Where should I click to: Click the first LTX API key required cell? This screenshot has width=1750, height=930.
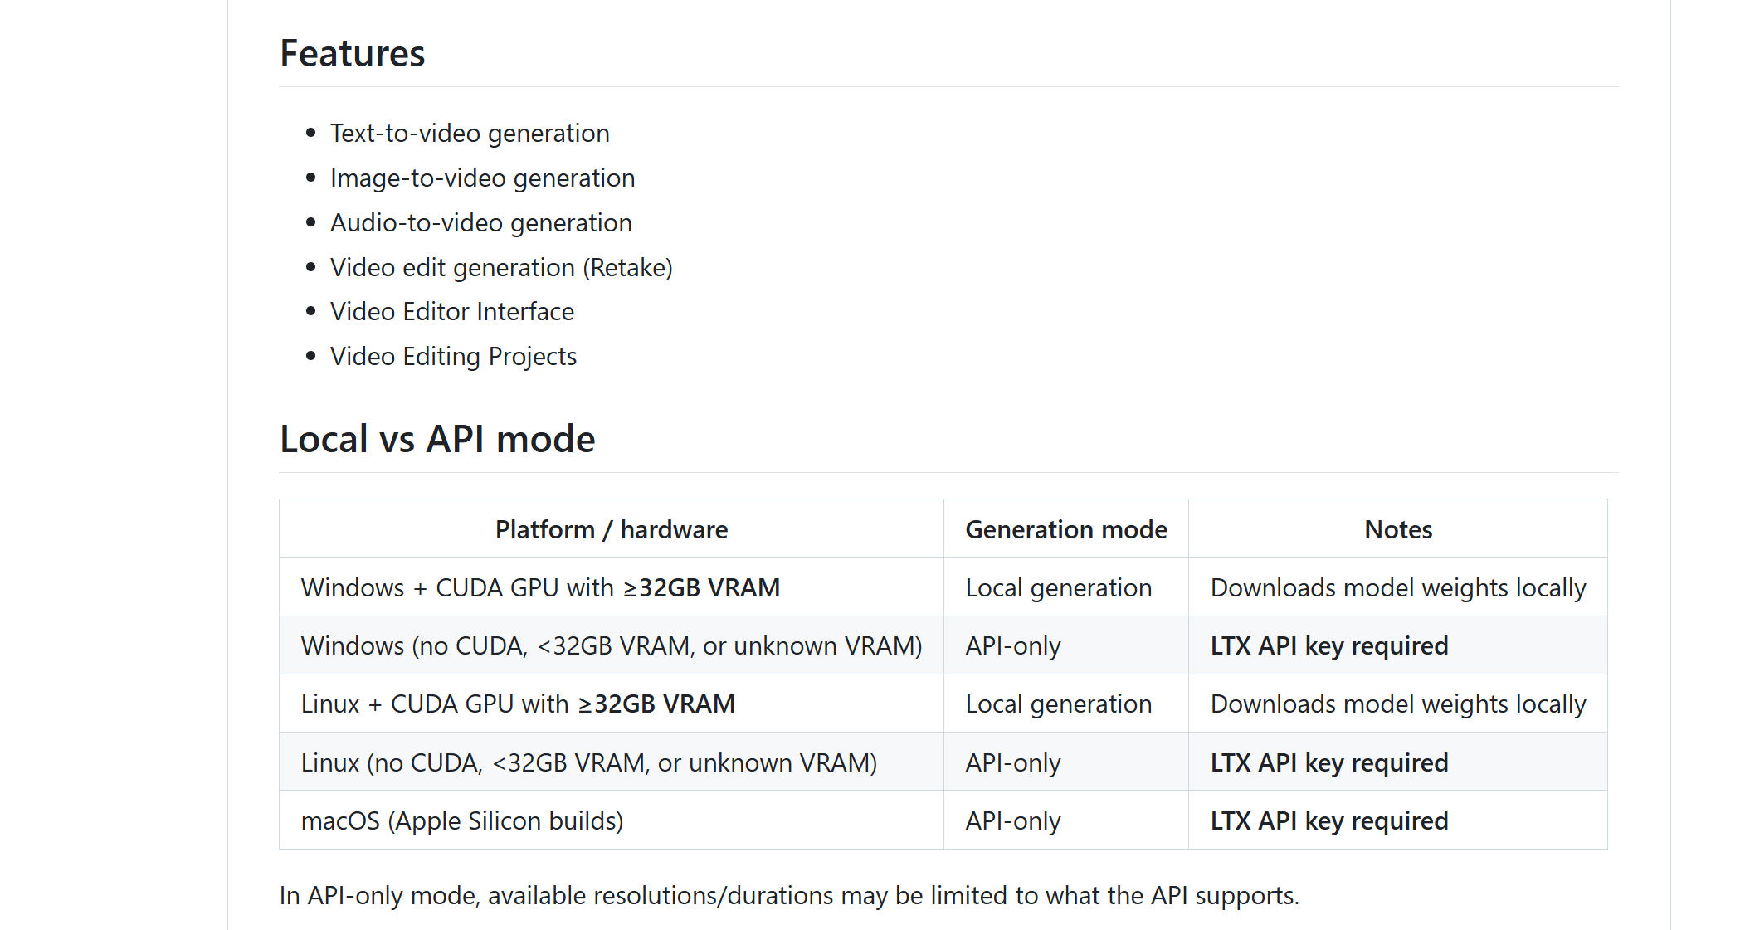(x=1328, y=645)
